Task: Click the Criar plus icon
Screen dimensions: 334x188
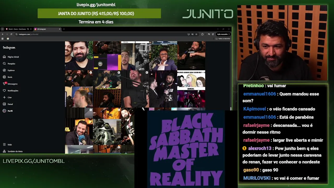Action: click(x=4, y=97)
